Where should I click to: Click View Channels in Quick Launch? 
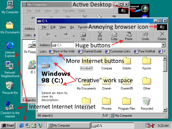coord(40,126)
